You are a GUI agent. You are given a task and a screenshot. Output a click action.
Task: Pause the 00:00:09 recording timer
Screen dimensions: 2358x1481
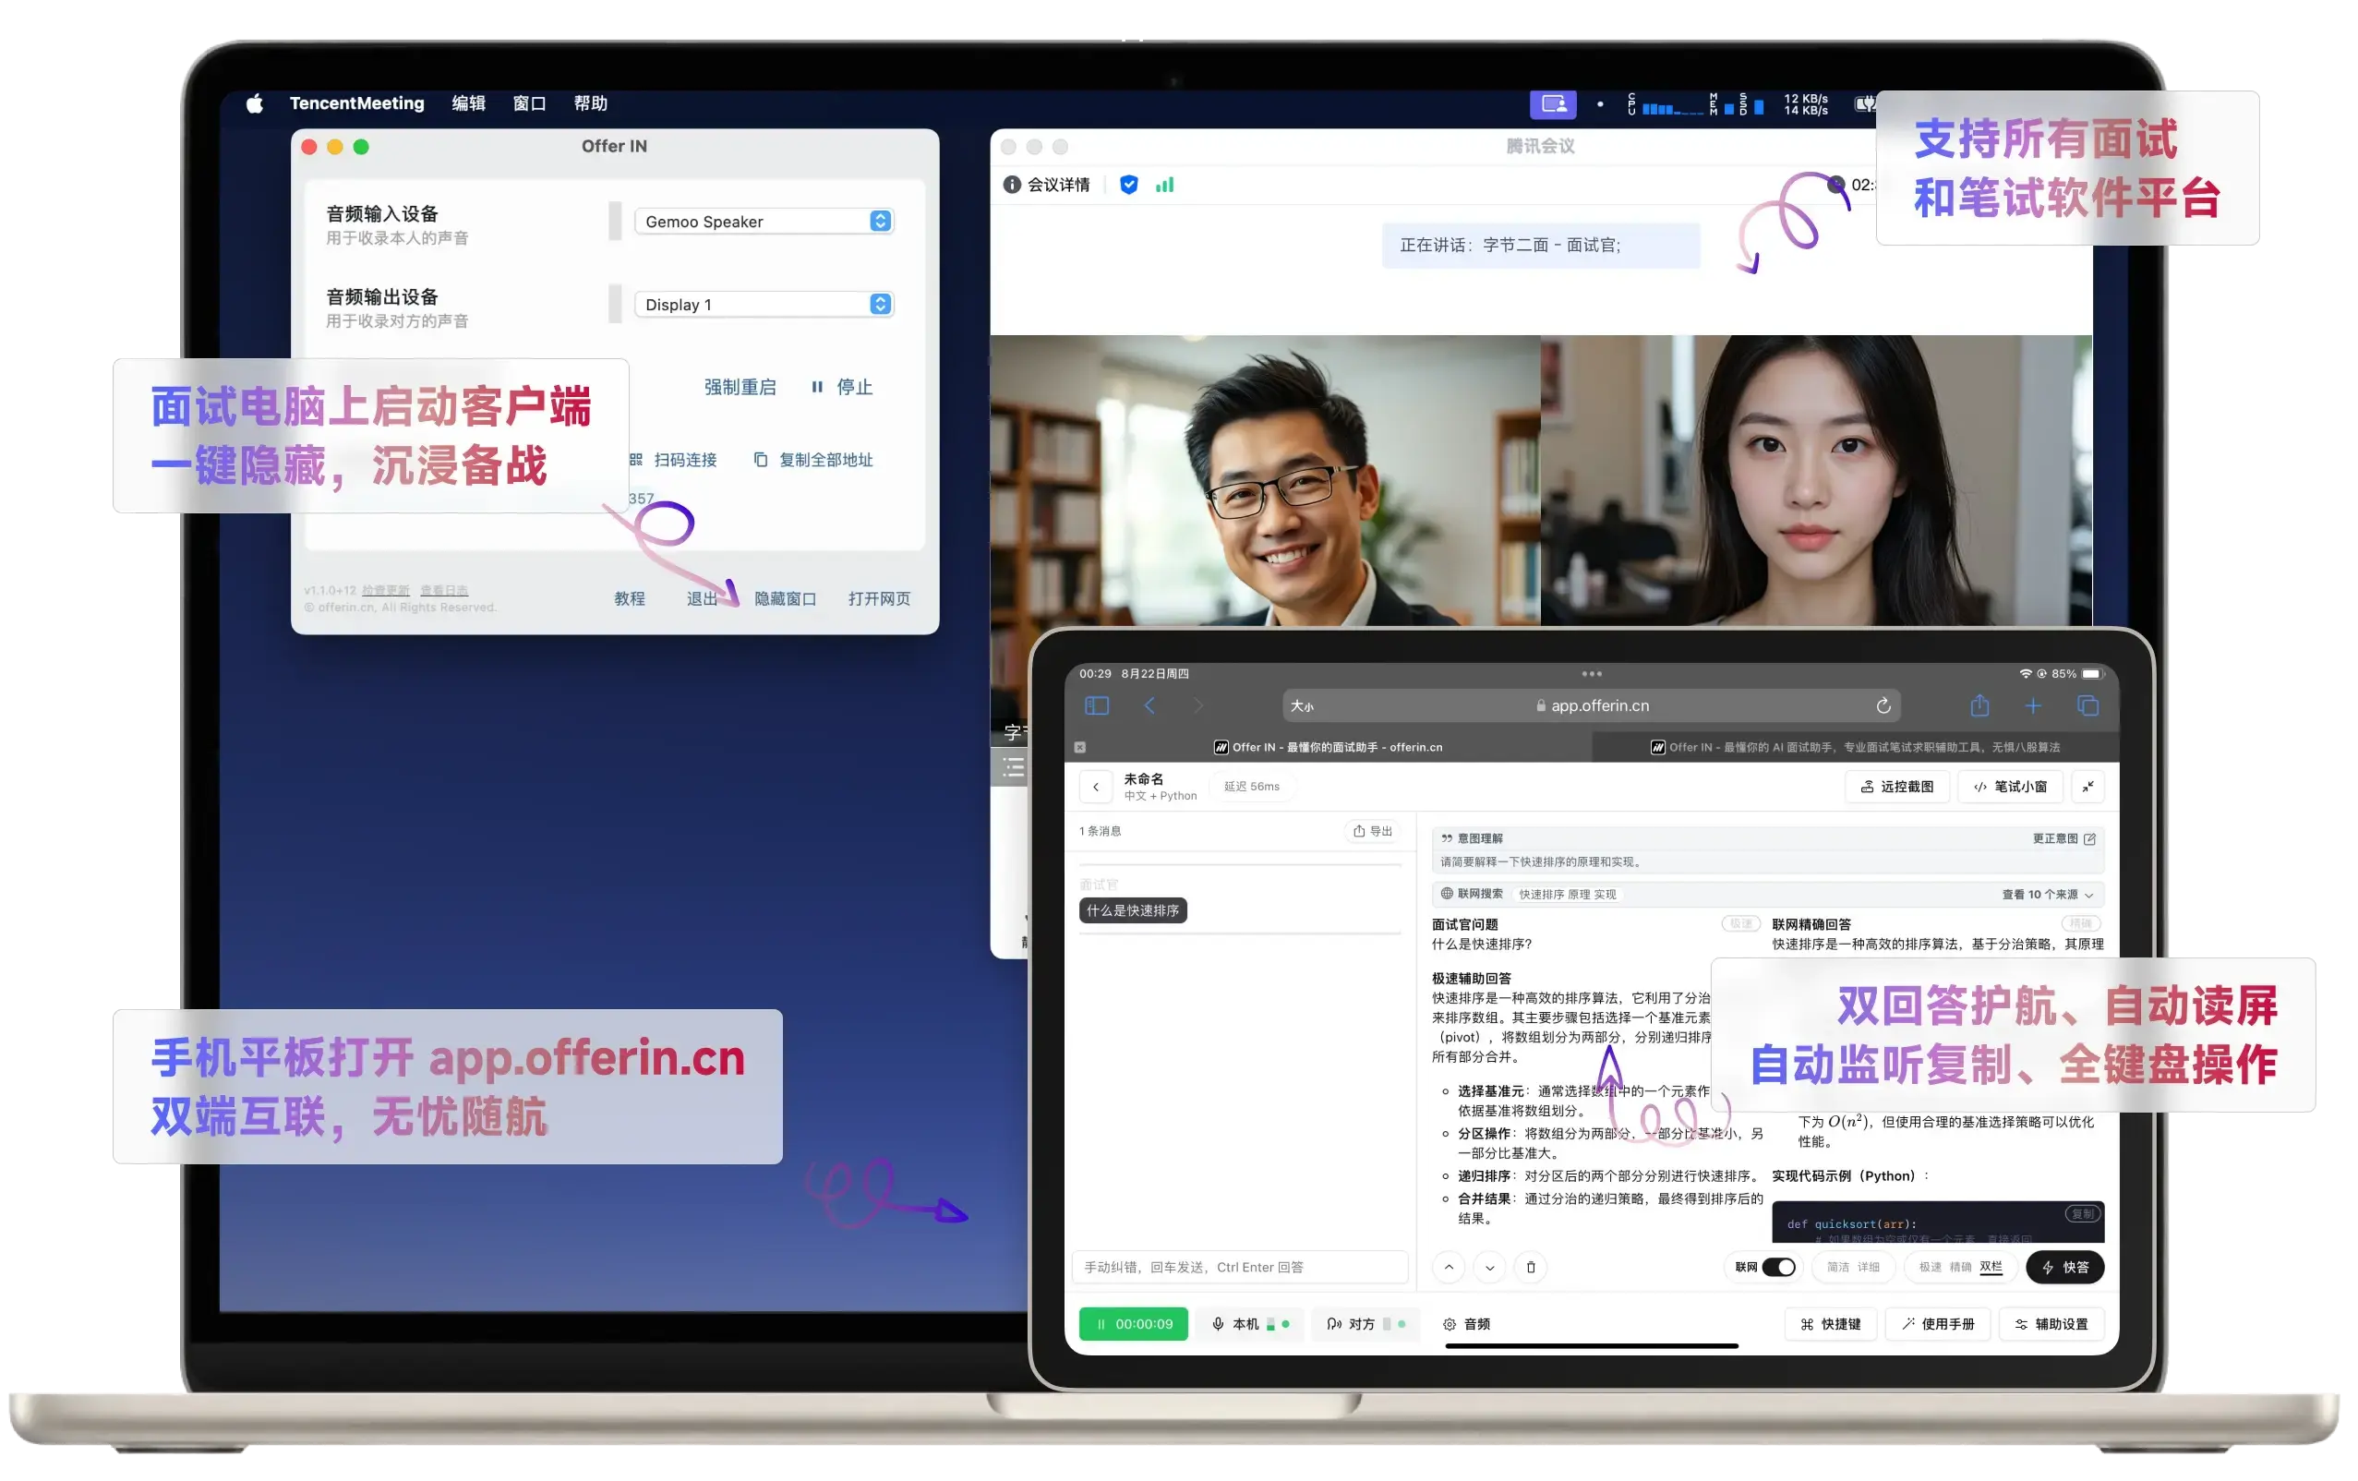(x=1134, y=1324)
